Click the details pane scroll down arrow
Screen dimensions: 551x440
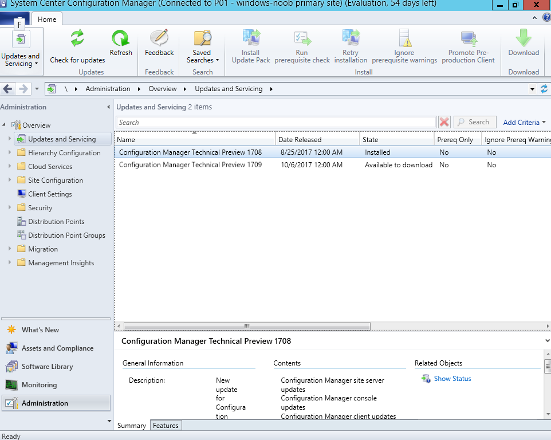[548, 415]
